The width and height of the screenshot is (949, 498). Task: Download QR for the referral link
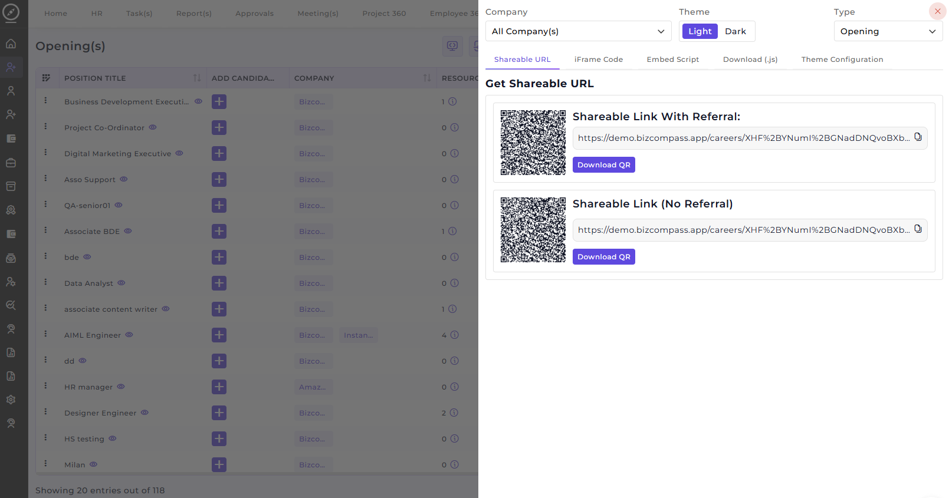604,165
